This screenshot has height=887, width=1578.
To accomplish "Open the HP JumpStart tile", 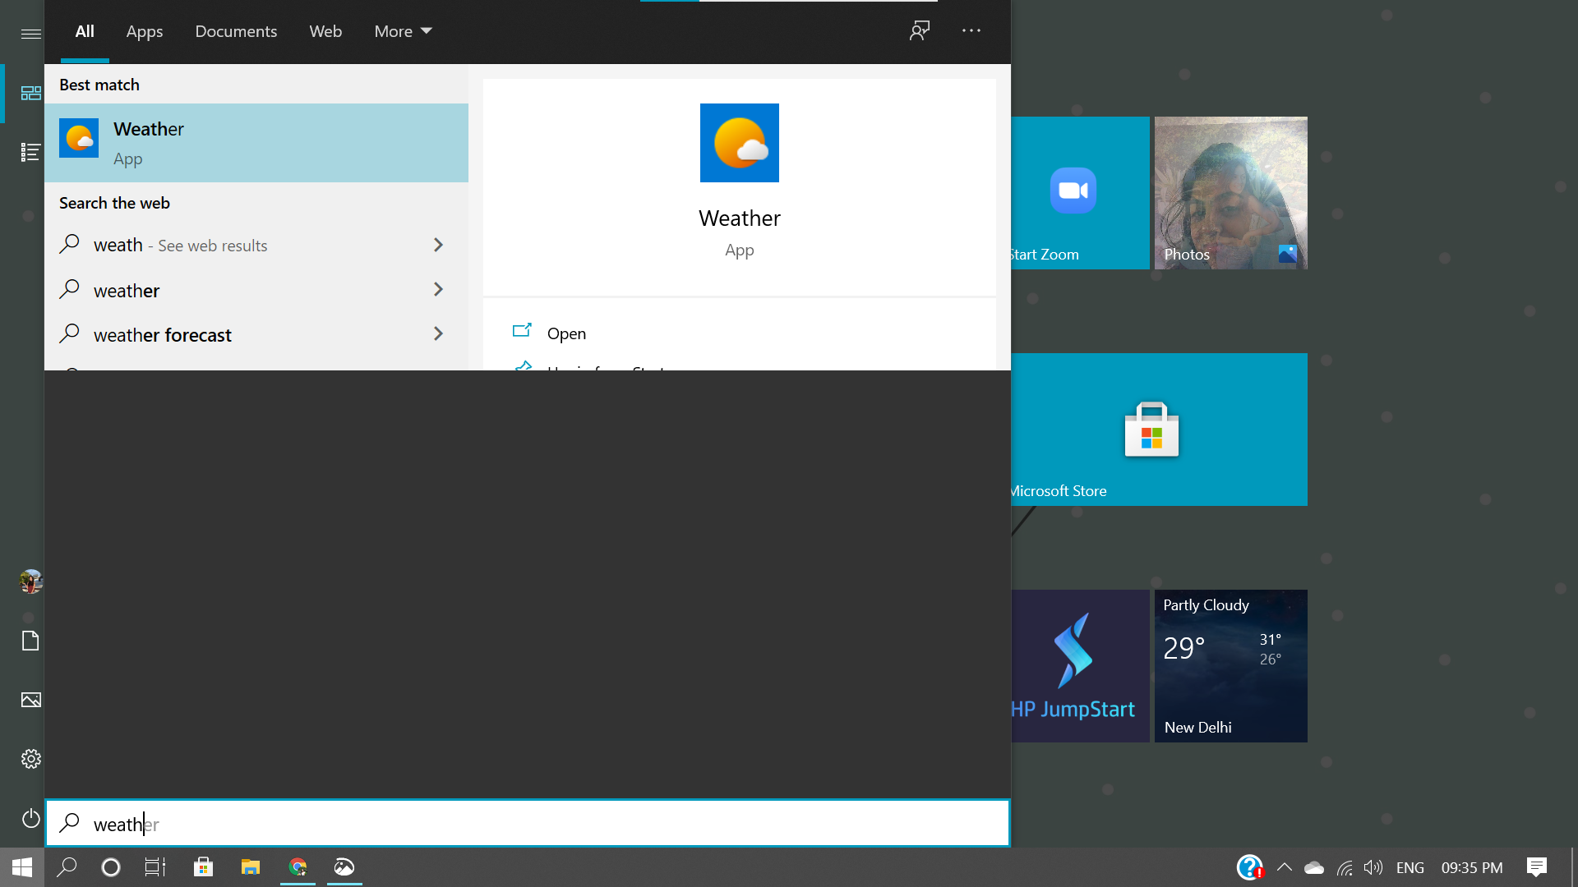I will 1080,666.
